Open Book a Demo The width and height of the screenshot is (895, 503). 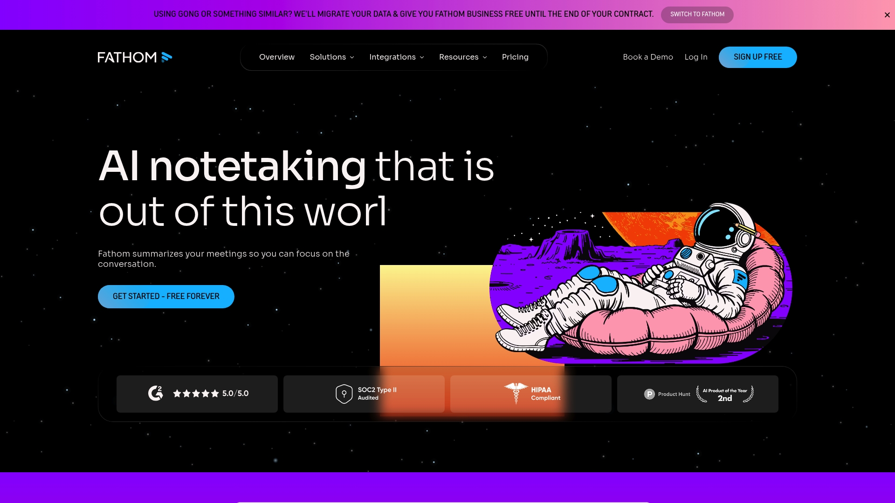(x=647, y=57)
